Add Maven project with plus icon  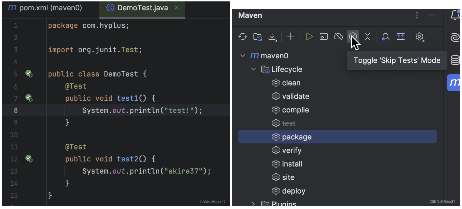(290, 36)
